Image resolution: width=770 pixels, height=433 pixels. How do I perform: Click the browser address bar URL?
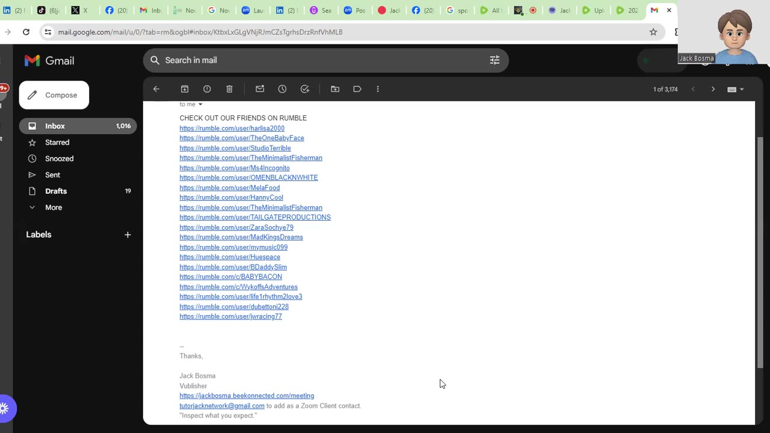(200, 32)
